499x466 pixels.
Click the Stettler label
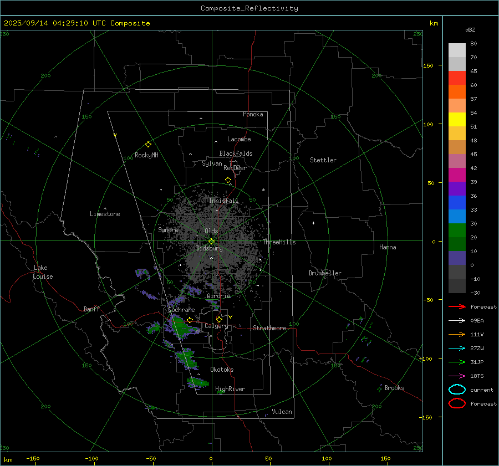coord(323,160)
